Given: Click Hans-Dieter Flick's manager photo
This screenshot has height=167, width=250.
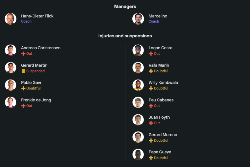Looking at the screenshot, I should click(x=10, y=19).
